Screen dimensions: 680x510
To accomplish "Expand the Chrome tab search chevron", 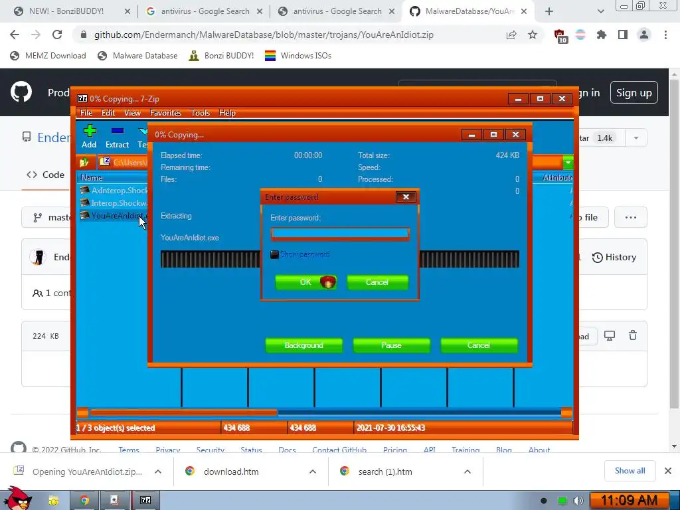I will [x=600, y=11].
